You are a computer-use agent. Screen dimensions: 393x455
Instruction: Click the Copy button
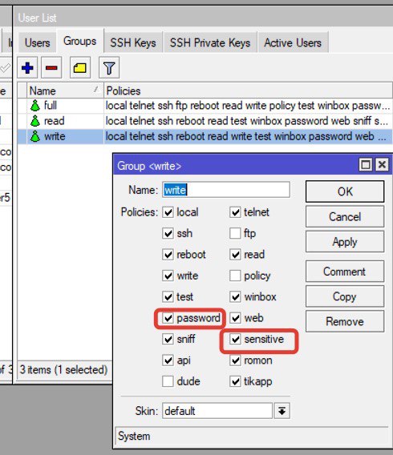tap(345, 296)
